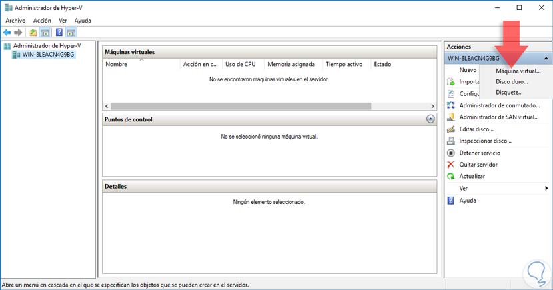Toggle the Action pane toolbar icon
Viewport: 553px width, 290px height.
pos(71,33)
